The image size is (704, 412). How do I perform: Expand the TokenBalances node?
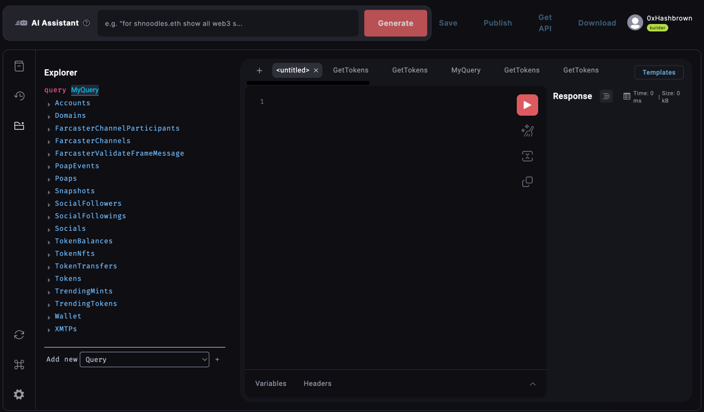[49, 241]
